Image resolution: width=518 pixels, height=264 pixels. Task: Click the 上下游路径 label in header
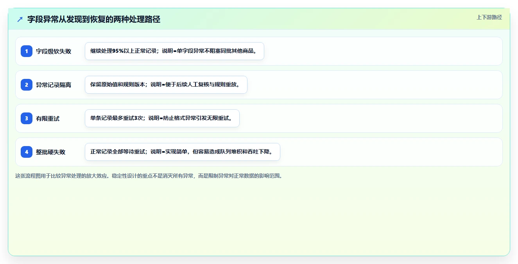pos(489,17)
